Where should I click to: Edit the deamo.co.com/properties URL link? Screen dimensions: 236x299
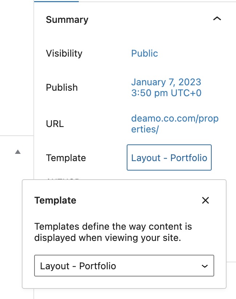175,119
